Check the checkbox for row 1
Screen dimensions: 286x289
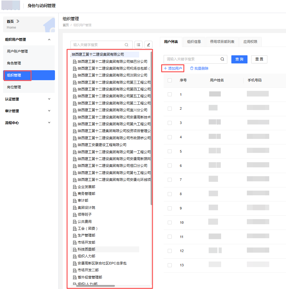coord(170,94)
